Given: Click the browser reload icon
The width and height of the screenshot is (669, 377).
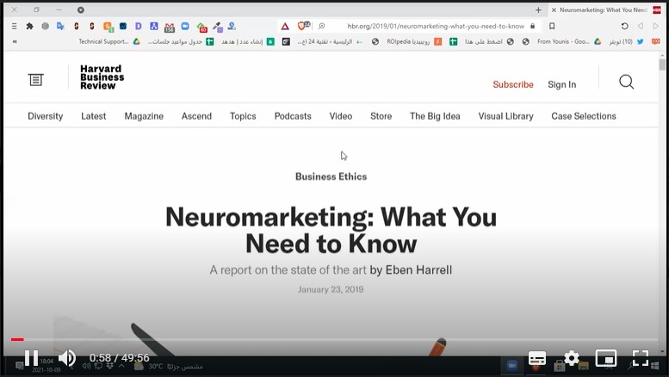Looking at the screenshot, I should tap(624, 27).
